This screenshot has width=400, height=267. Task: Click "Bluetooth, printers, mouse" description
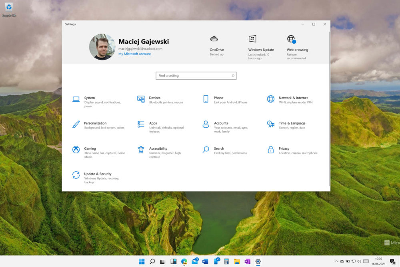click(x=166, y=102)
